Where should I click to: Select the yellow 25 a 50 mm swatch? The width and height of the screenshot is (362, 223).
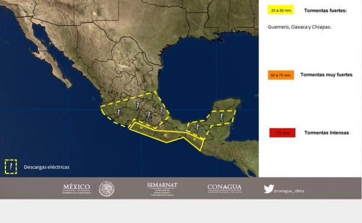(281, 10)
